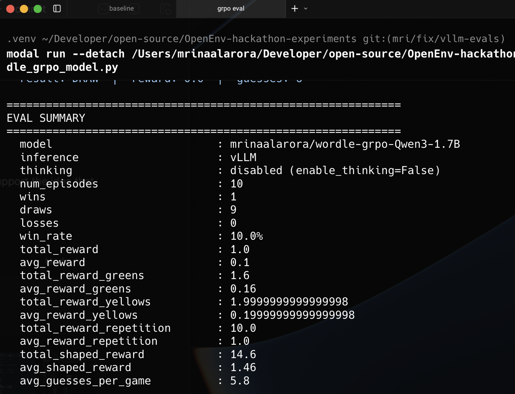The width and height of the screenshot is (515, 394).
Task: Click the thinking disabled (enable_thinking=False) value
Action: (335, 170)
